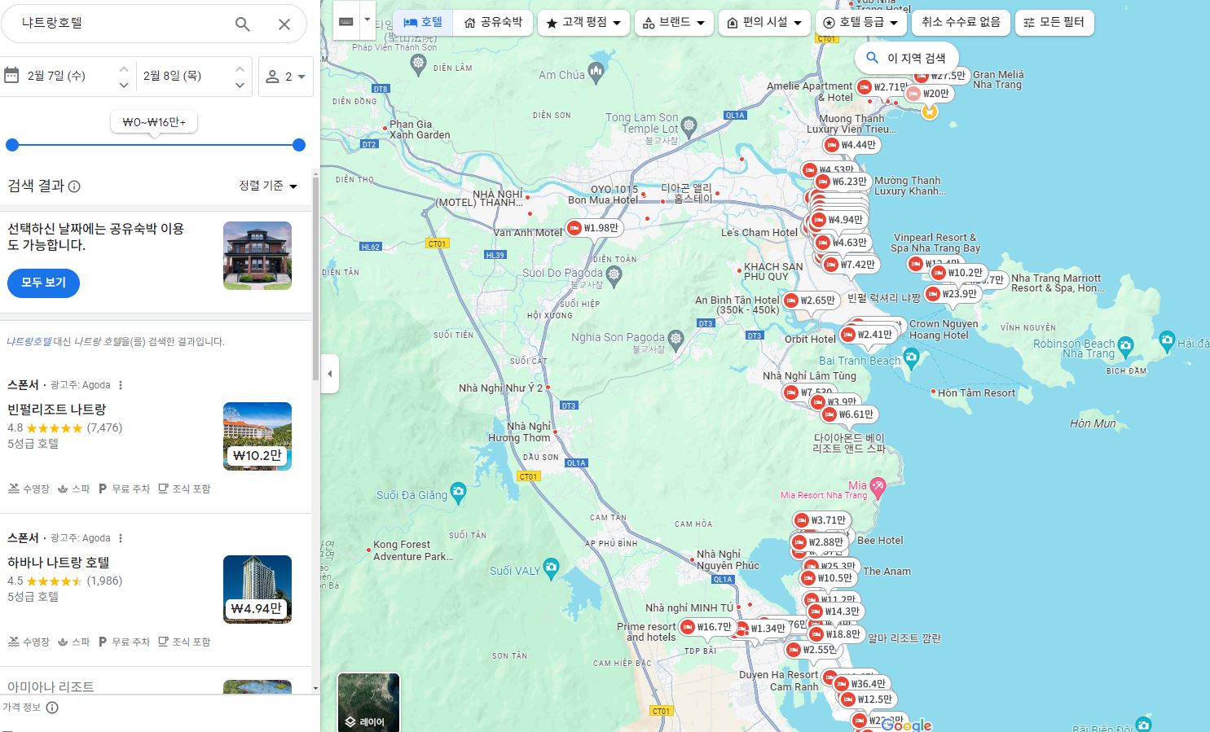This screenshot has height=732, width=1210.
Task: Open the 고객 평점 filter dropdown
Action: point(583,23)
